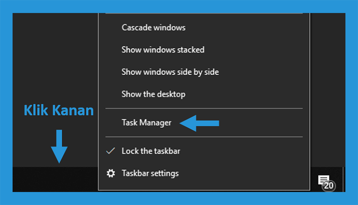
Task: Click the empty taskbar area below the down arrow
Action: [x=55, y=179]
